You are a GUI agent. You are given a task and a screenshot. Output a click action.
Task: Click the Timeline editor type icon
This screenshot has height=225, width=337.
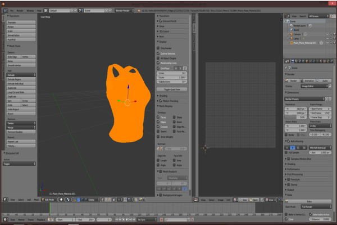click(6, 219)
